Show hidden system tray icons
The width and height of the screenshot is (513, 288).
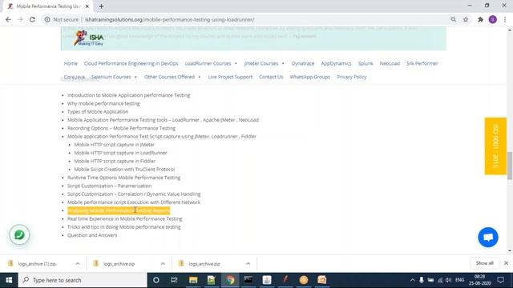(x=412, y=280)
